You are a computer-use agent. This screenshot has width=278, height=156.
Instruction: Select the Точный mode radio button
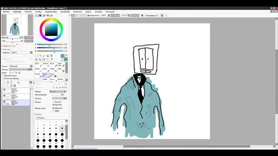[53, 102]
